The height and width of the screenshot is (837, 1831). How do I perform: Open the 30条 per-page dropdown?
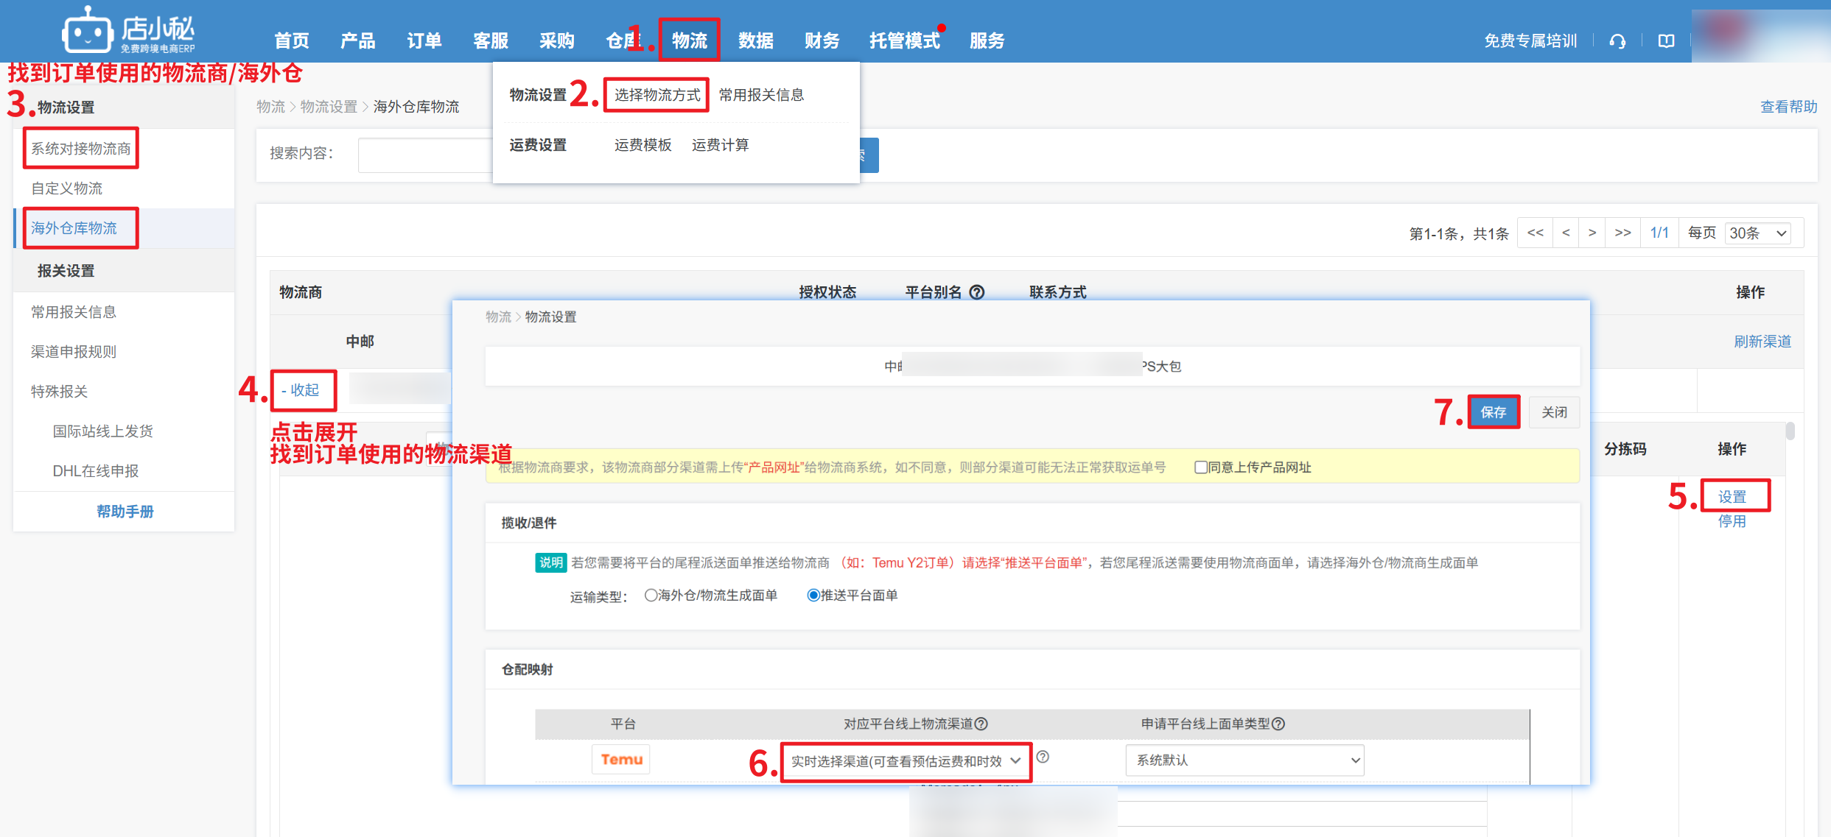pos(1758,233)
